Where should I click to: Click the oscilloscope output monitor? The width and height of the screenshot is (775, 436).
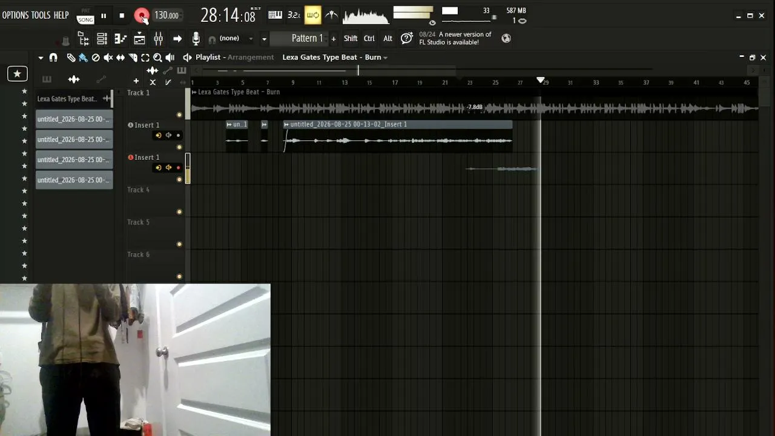click(366, 16)
